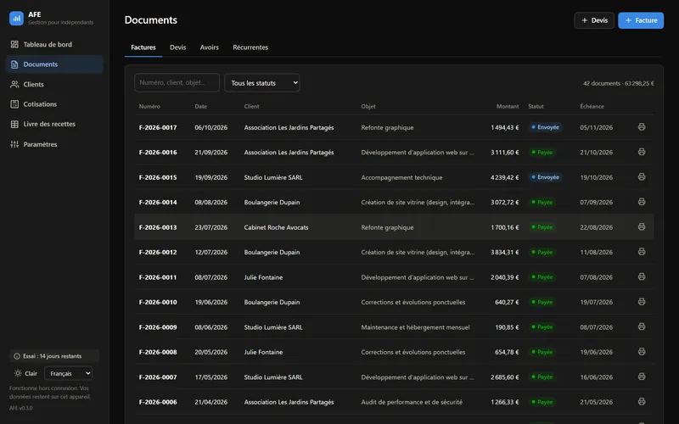Print invoice F-2026-0014
This screenshot has height=424, width=679.
[642, 202]
